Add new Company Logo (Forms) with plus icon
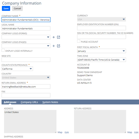This screenshot has height=139, width=139. point(54,37)
